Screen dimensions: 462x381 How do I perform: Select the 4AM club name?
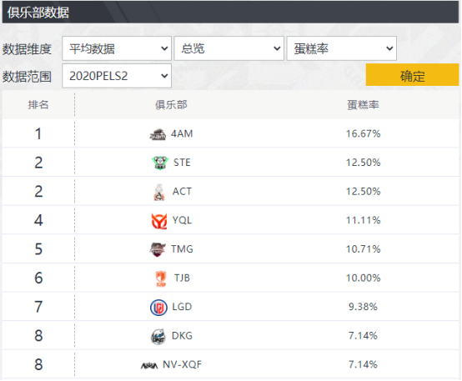point(182,134)
